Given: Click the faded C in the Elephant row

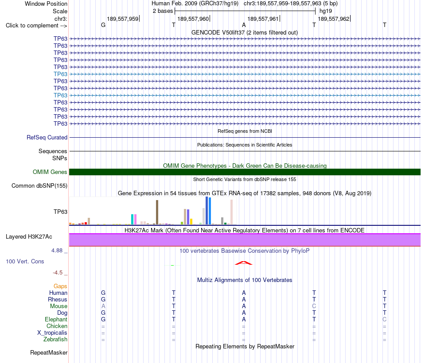Looking at the screenshot, I should [x=385, y=319].
